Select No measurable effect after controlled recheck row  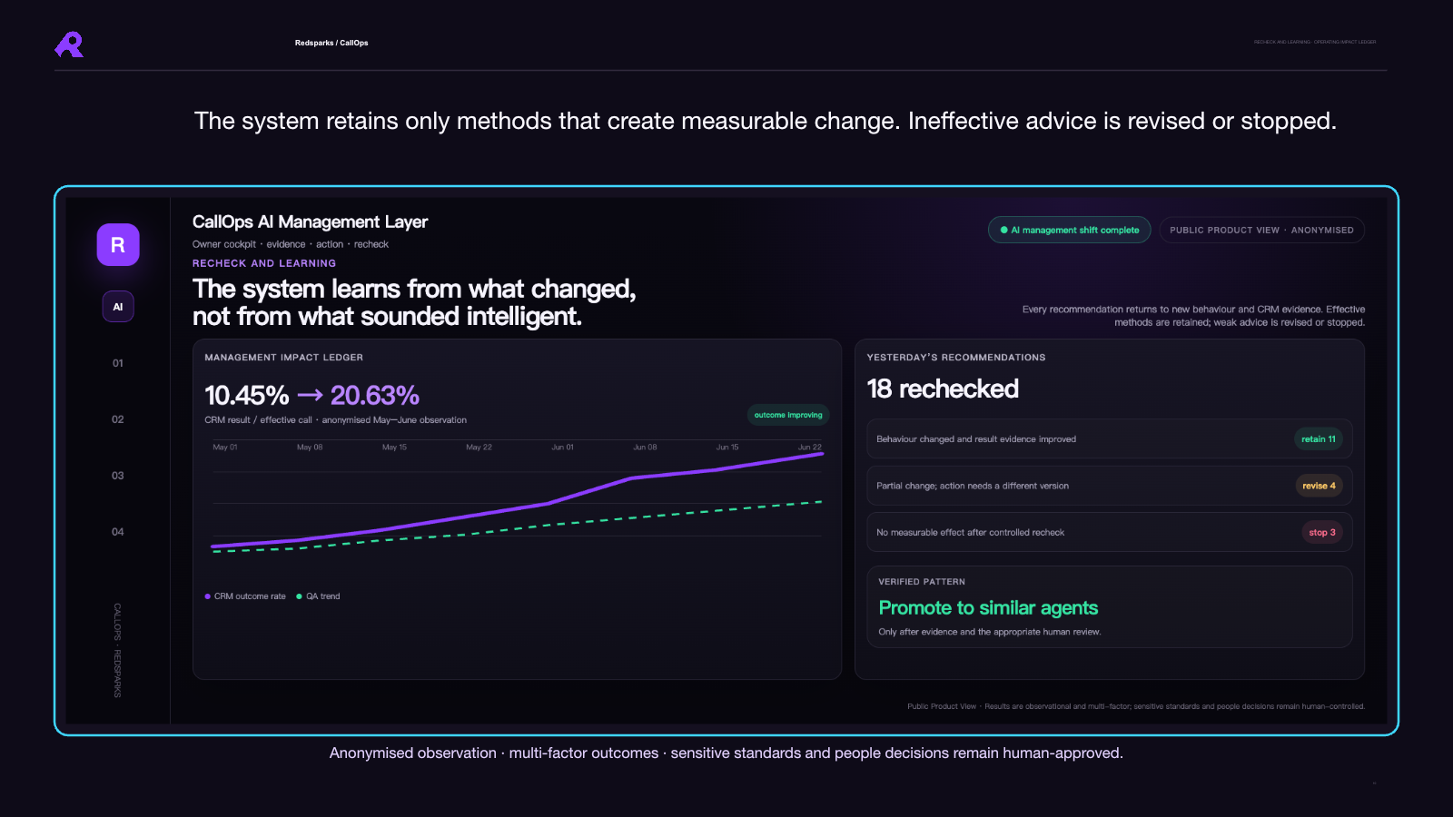click(1110, 532)
